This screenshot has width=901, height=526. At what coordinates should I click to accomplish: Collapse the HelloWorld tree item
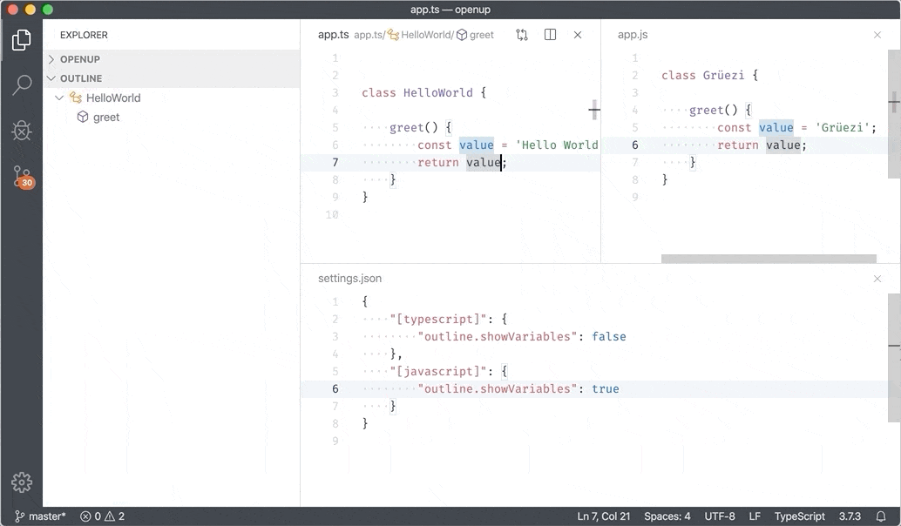pyautogui.click(x=59, y=98)
